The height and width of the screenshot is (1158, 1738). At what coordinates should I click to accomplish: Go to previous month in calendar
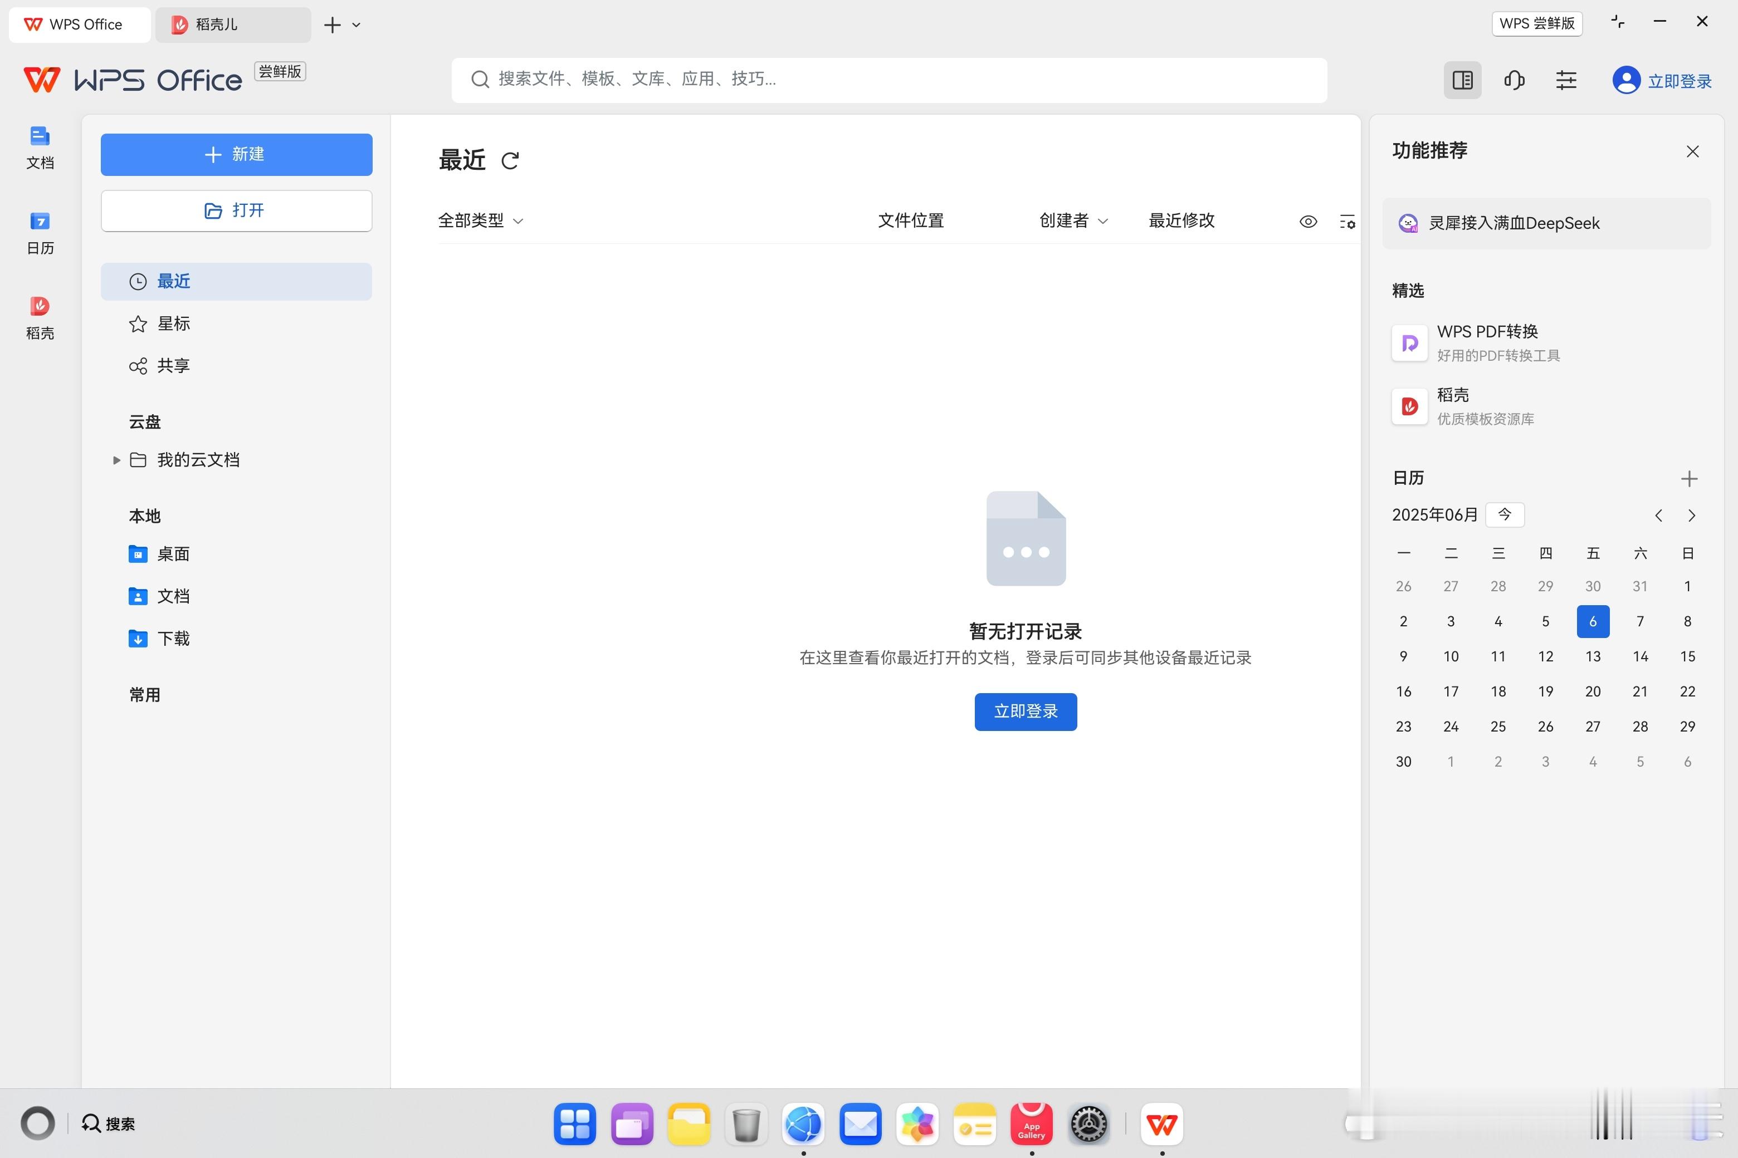point(1658,516)
